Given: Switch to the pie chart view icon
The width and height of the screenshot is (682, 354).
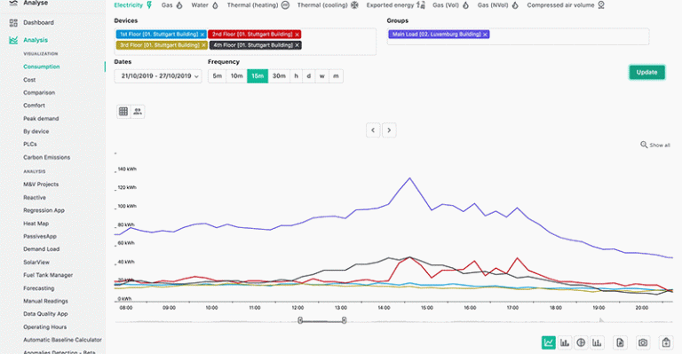Looking at the screenshot, I should (x=581, y=342).
